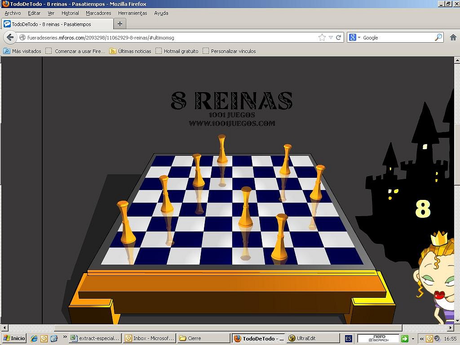
Task: Click the horizontal scrollbar thumb
Action: (x=228, y=327)
